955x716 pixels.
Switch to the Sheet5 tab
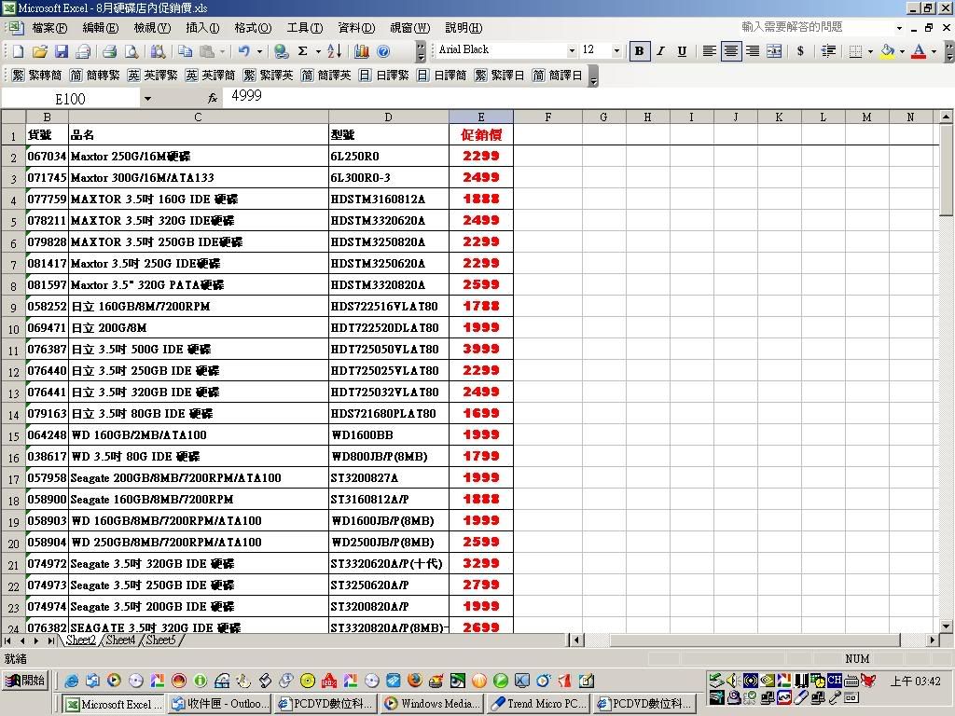(160, 640)
